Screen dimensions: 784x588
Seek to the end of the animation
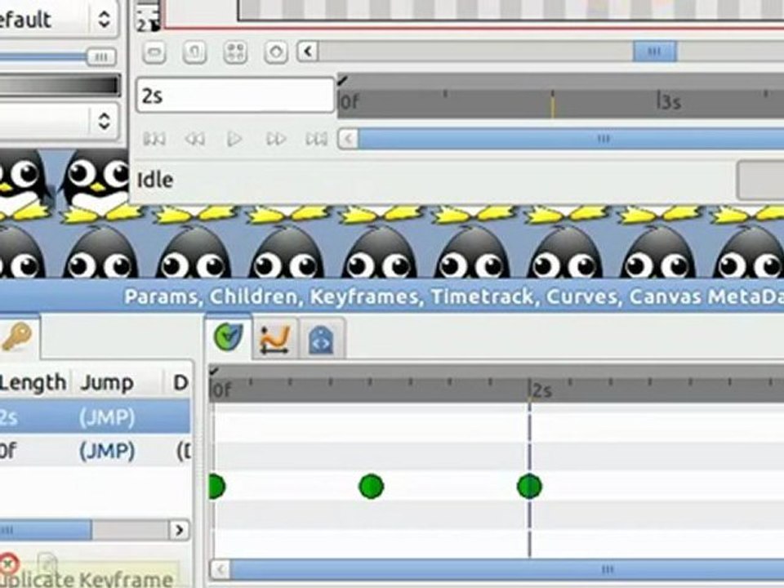tap(317, 139)
